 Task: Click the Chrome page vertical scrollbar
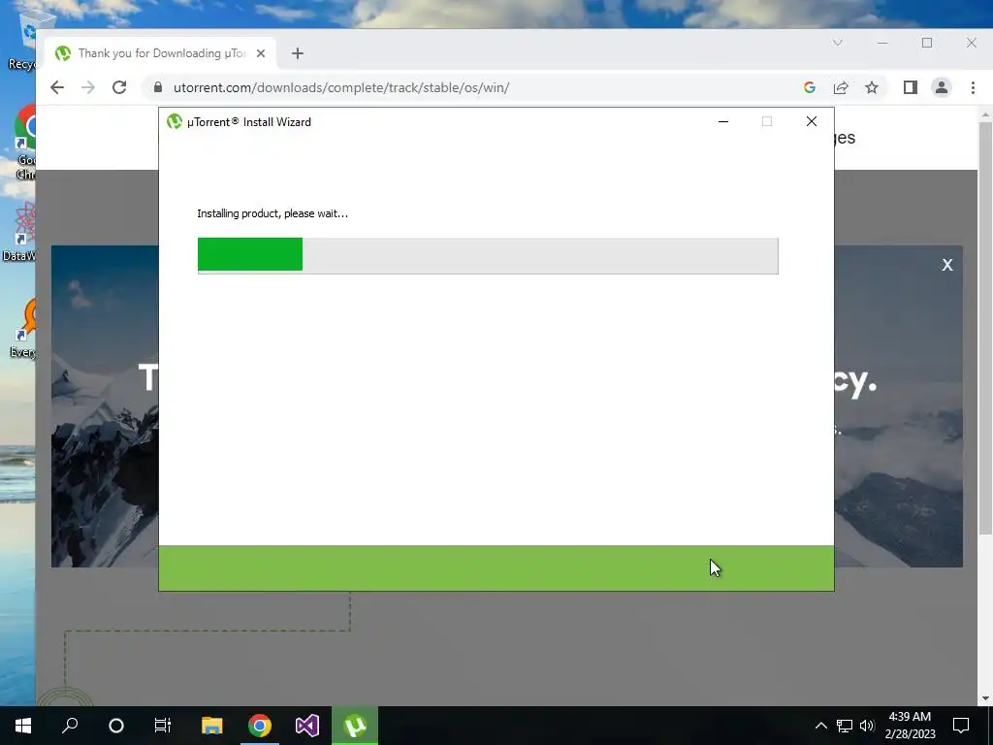pyautogui.click(x=985, y=327)
